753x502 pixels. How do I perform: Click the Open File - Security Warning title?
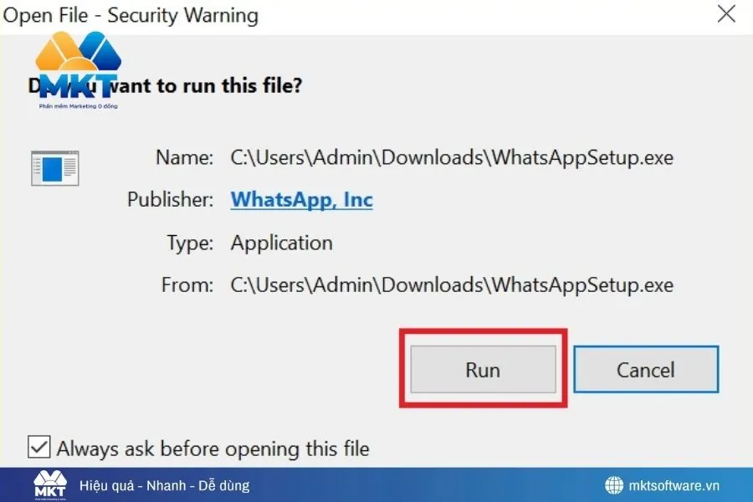point(131,15)
